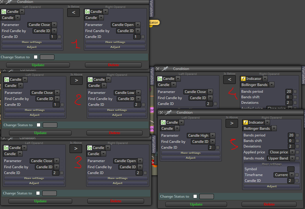The image size is (305, 209).
Task: Toggle checkbox beside Bands mode Upper Band
Action: coord(297,158)
